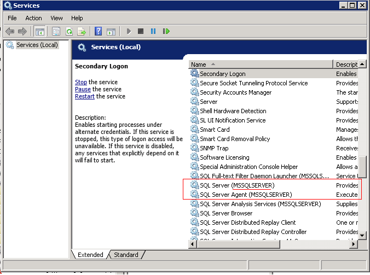Select the Smart Card Removal Policy service
Viewport: 370px width, 275px height.
pos(274,139)
